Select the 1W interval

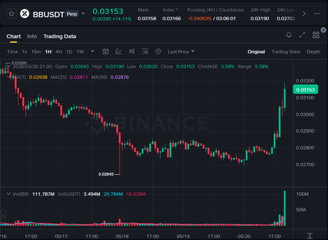pyautogui.click(x=80, y=52)
